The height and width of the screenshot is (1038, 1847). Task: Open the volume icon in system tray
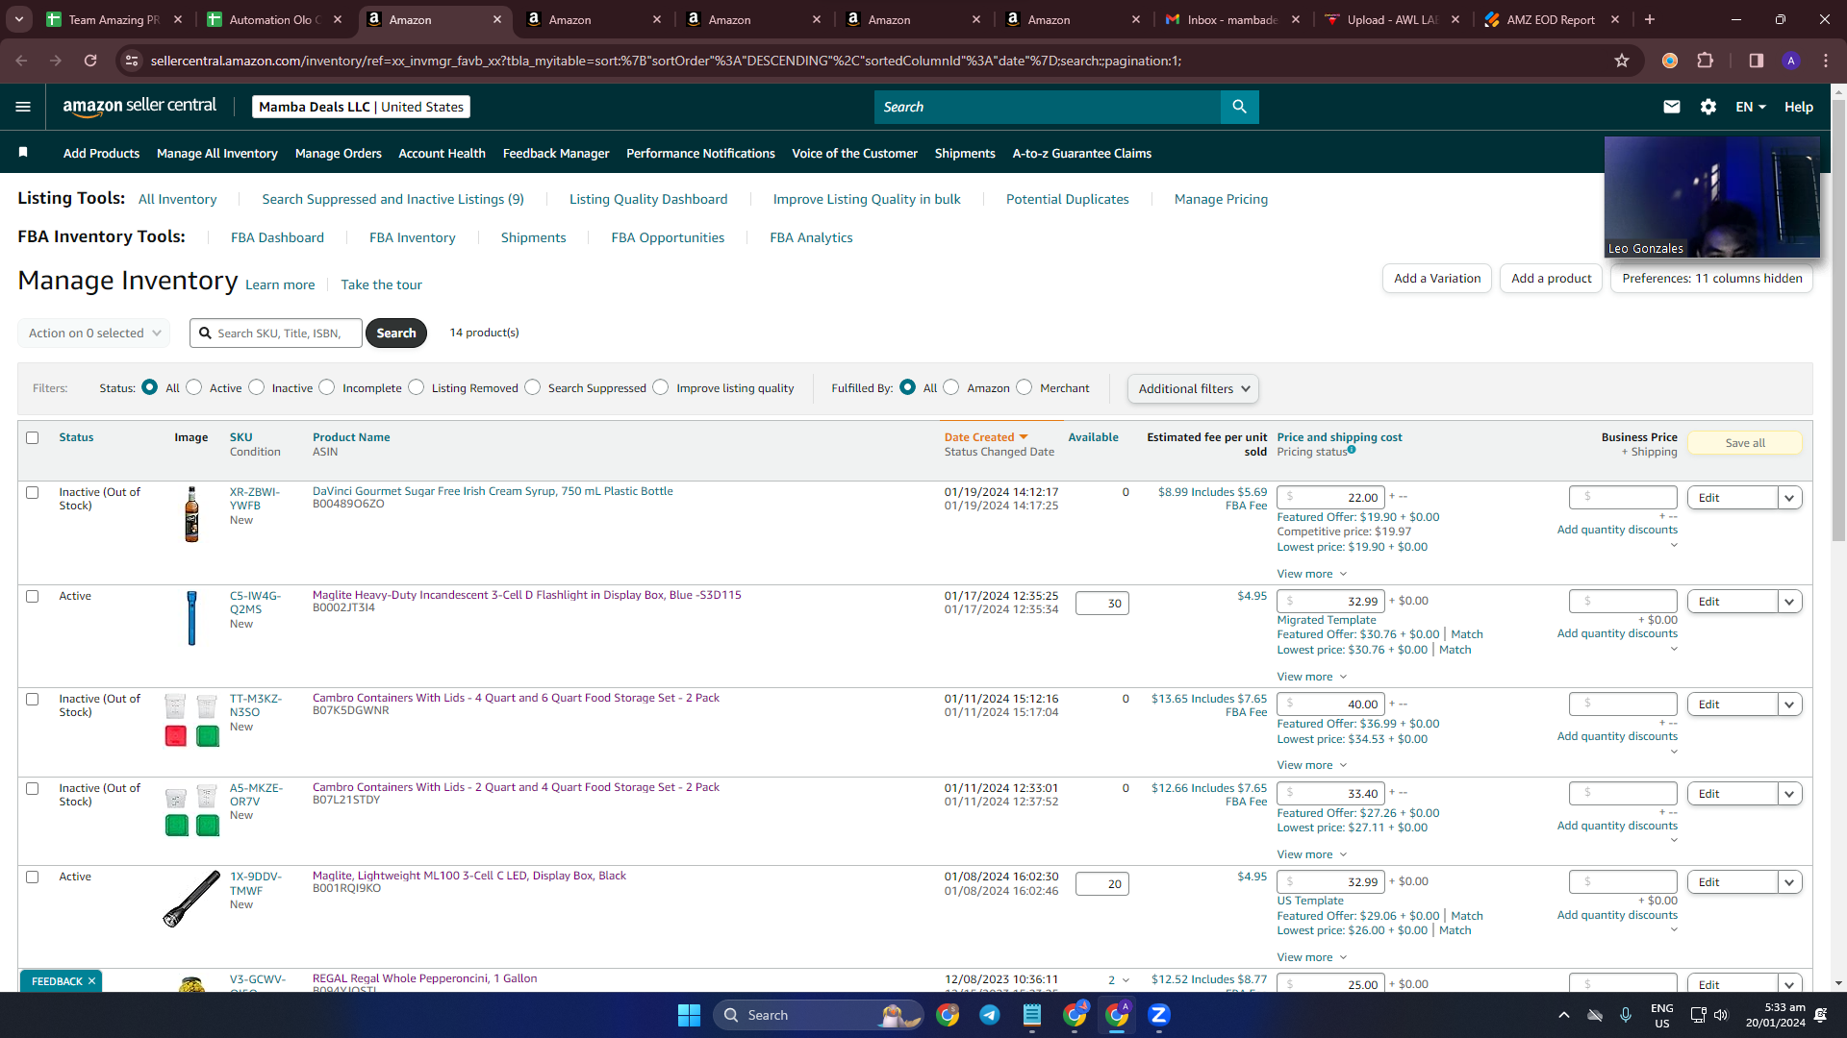click(1721, 1015)
